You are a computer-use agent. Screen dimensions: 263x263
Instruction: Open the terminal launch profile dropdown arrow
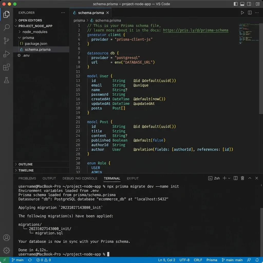pyautogui.click(x=229, y=178)
